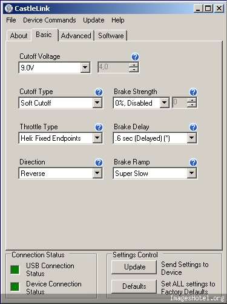The width and height of the screenshot is (227, 304).
Task: Click the USB Connection Status green indicator
Action: [15, 269]
